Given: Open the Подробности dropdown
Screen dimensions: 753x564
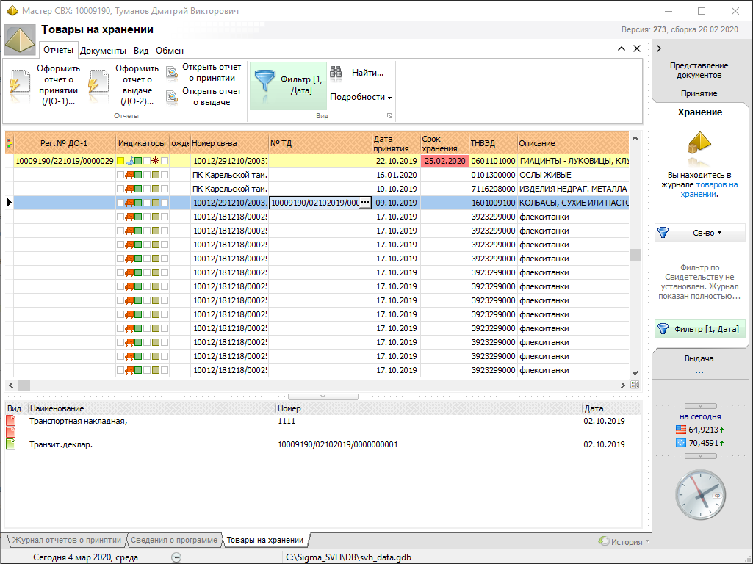Looking at the screenshot, I should (361, 97).
